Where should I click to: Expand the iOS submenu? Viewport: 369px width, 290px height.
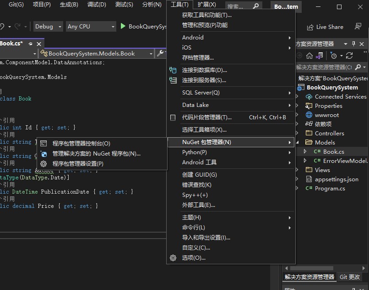pyautogui.click(x=231, y=48)
